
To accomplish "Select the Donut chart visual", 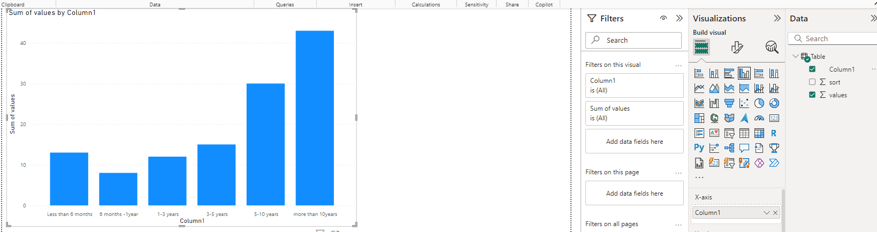I will pyautogui.click(x=774, y=103).
